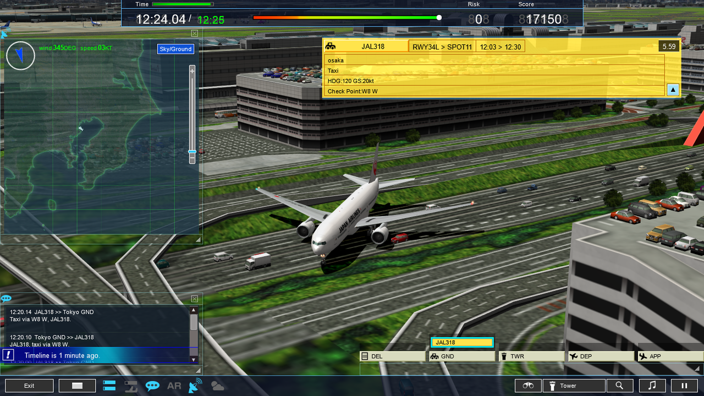
Task: Select the GND controller tab
Action: [x=462, y=356]
